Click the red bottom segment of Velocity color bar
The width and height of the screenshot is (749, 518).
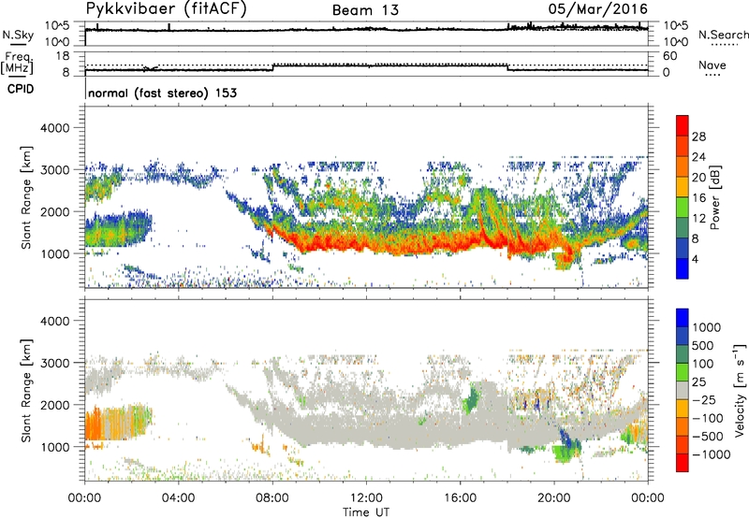683,463
